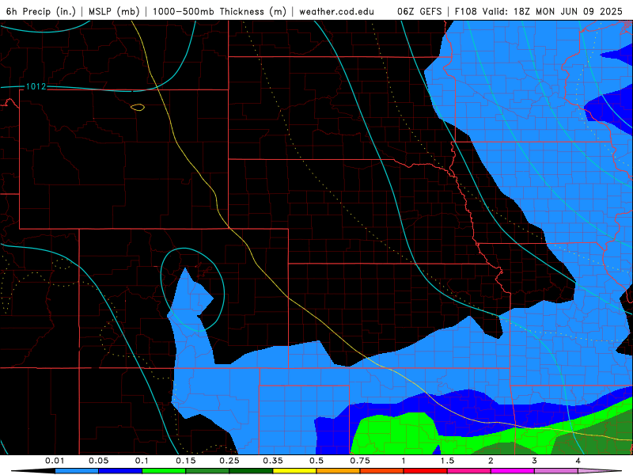The width and height of the screenshot is (633, 475).
Task: Click the legend value 0.25
Action: [229, 461]
